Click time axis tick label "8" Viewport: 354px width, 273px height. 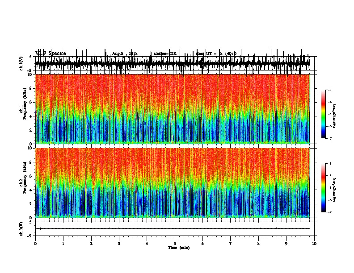pyautogui.click(x=258, y=244)
